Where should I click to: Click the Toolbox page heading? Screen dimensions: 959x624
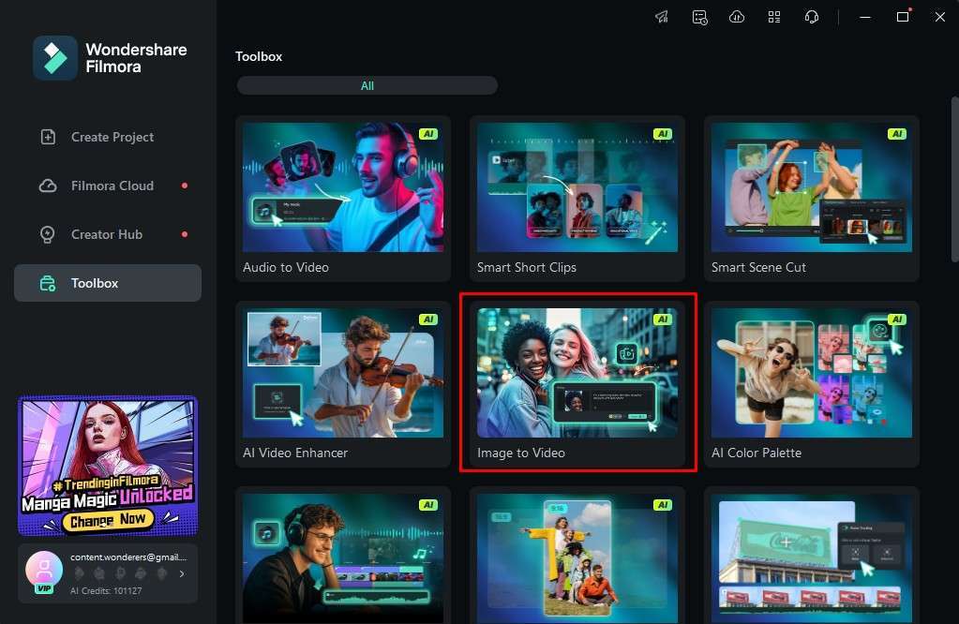259,56
